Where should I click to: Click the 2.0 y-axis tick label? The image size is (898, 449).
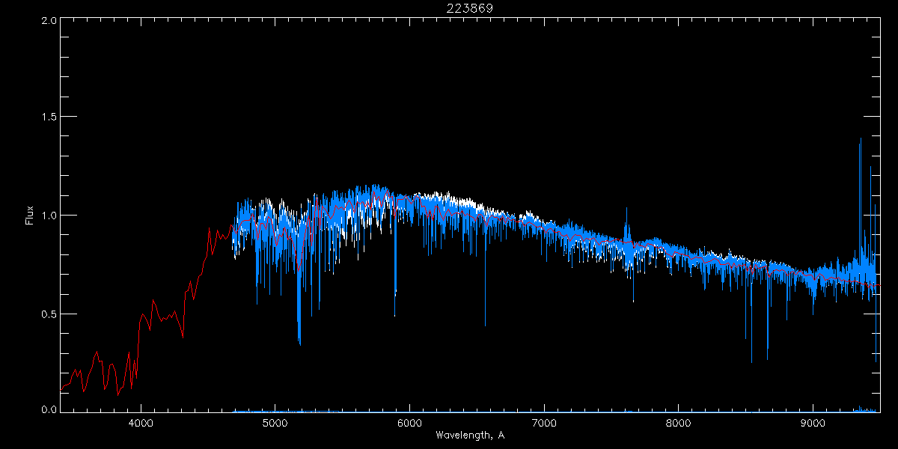coord(48,20)
